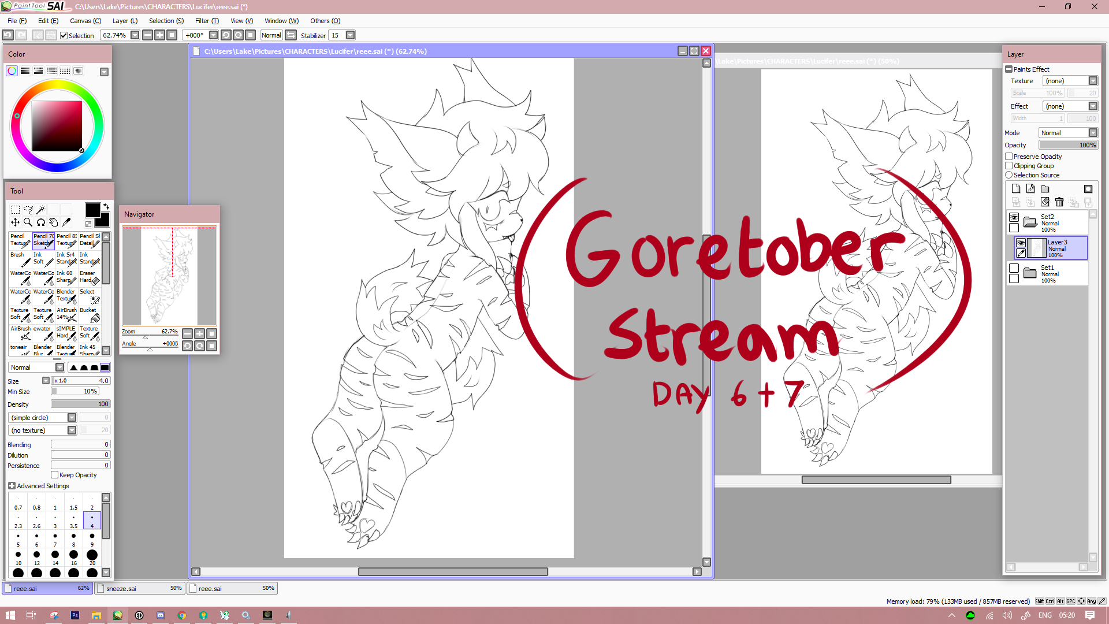Enable Preserve Opacity checkbox
Viewport: 1109px width, 624px height.
[1009, 157]
